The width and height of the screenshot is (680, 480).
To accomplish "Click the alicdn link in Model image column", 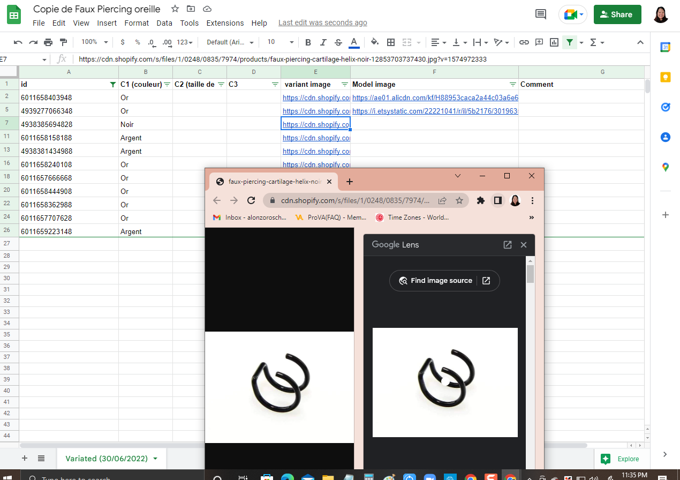I will pyautogui.click(x=435, y=98).
